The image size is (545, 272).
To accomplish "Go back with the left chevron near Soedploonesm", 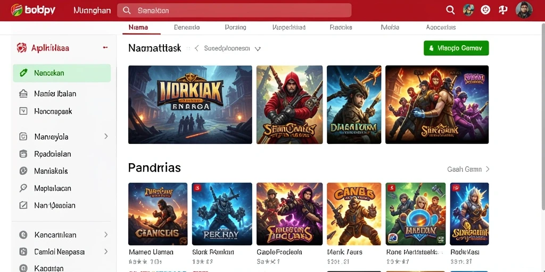I will [196, 48].
